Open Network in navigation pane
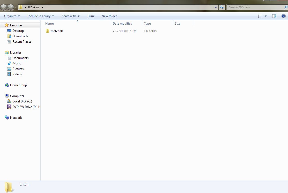Screen dimensions: 288x193 (x=16, y=118)
